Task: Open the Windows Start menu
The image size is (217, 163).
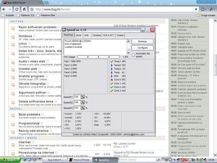Action: 10,160
